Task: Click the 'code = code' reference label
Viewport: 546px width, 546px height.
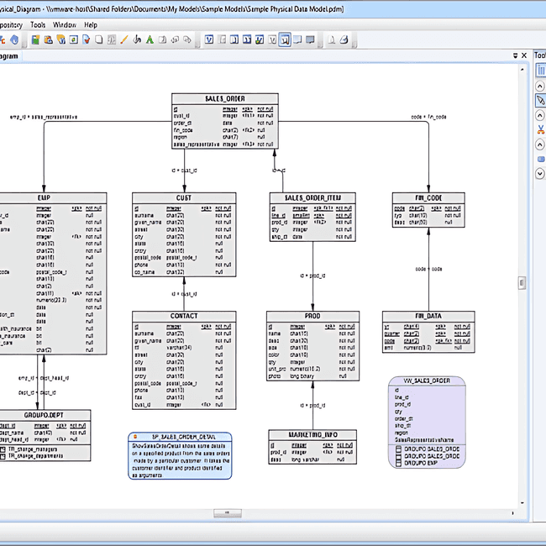Action: tap(428, 269)
